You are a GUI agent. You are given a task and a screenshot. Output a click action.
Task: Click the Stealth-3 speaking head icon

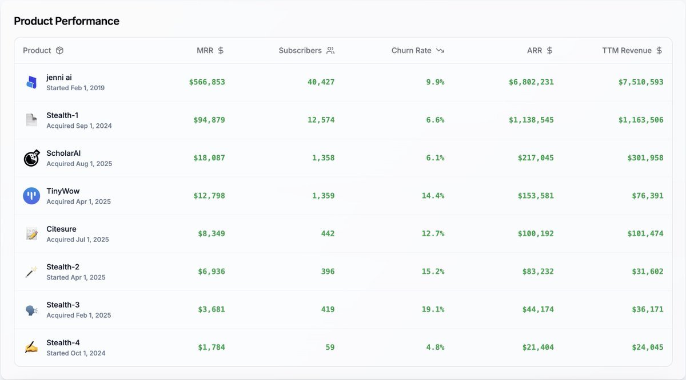[31, 309]
